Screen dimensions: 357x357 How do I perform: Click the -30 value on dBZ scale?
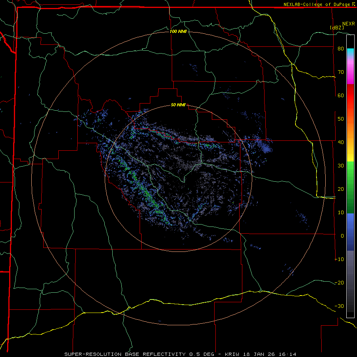pos(339,306)
